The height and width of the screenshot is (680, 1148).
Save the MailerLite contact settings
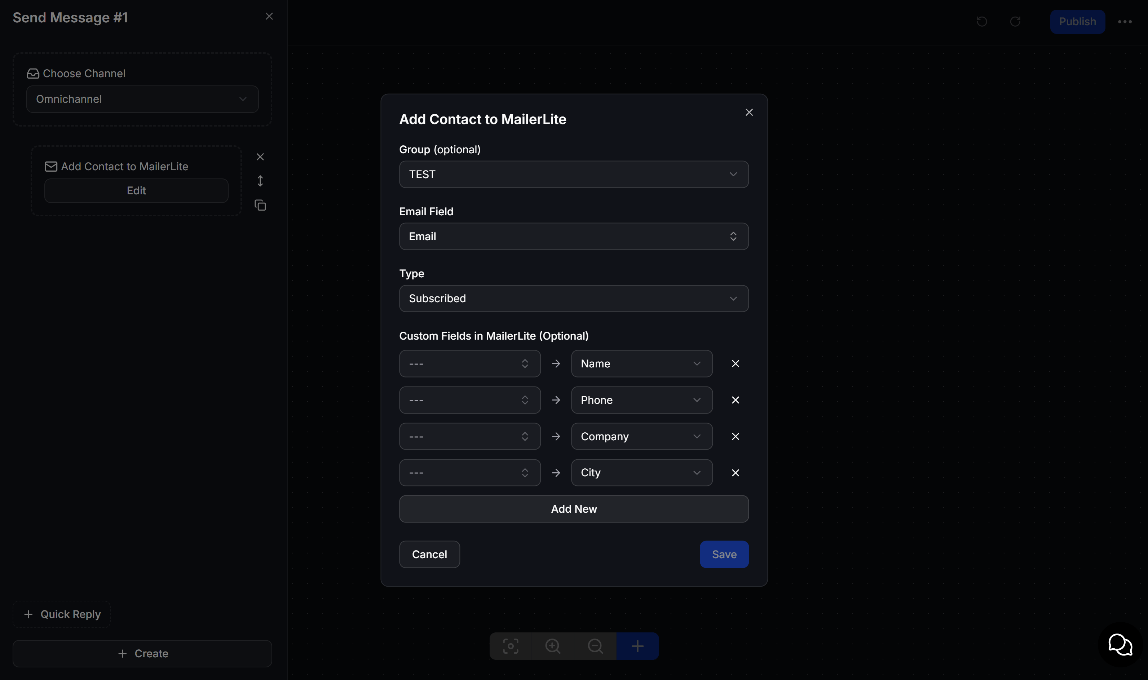click(x=724, y=555)
